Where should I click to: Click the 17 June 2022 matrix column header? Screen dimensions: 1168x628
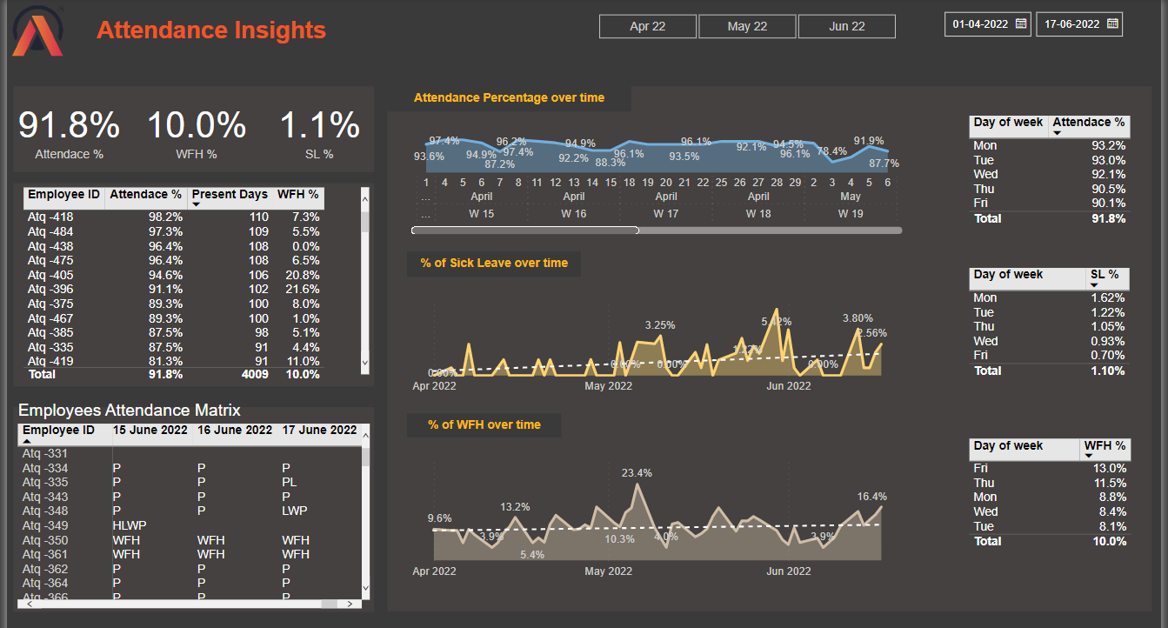318,430
